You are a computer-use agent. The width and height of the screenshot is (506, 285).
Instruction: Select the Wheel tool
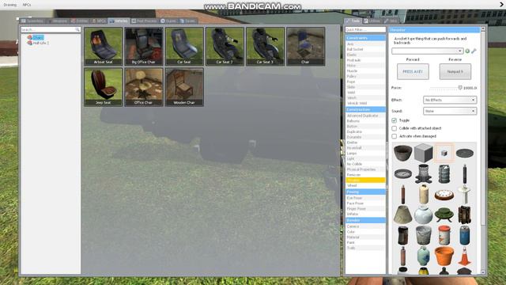tap(365, 185)
